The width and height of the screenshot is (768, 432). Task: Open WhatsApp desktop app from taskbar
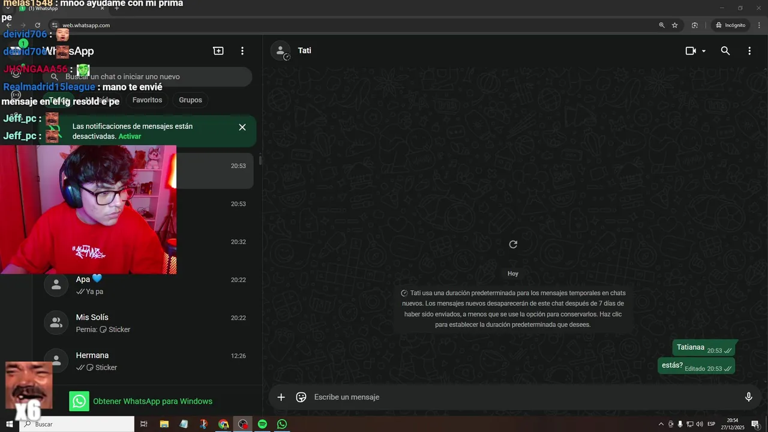[282, 424]
